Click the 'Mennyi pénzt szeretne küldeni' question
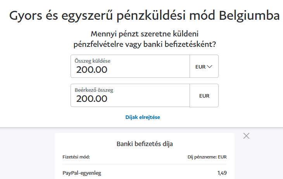 pos(144,34)
